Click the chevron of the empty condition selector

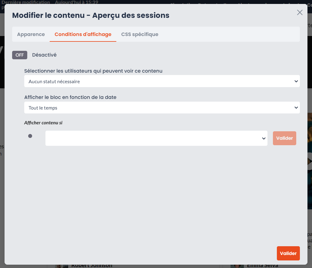(x=264, y=139)
